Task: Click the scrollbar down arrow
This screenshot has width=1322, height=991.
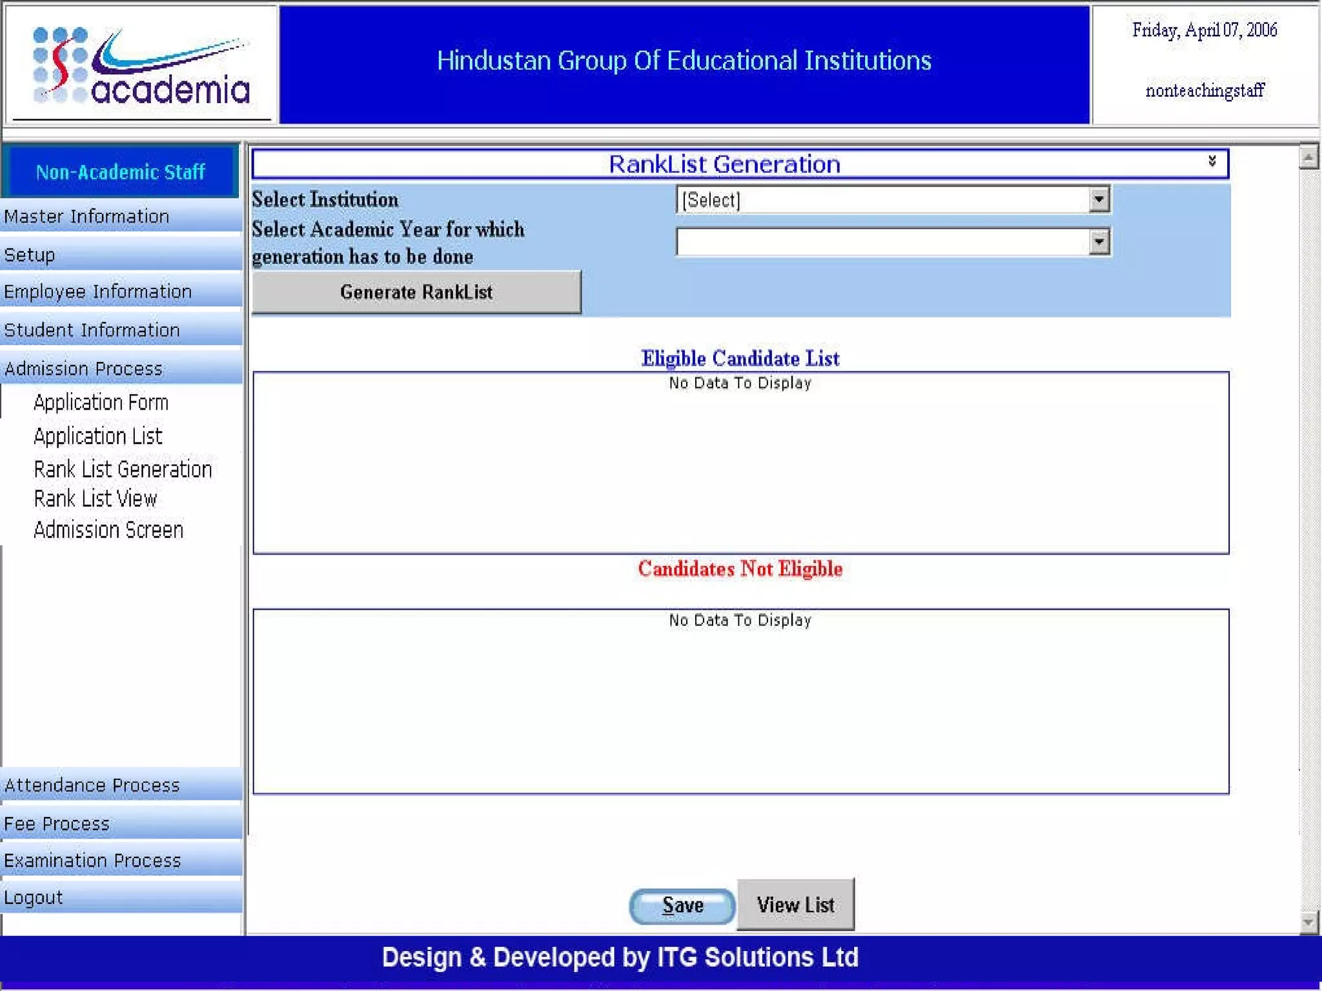Action: coord(1308,922)
